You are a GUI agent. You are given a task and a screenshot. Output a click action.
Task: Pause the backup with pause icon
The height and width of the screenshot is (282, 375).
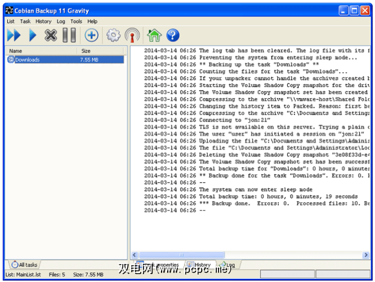69,35
